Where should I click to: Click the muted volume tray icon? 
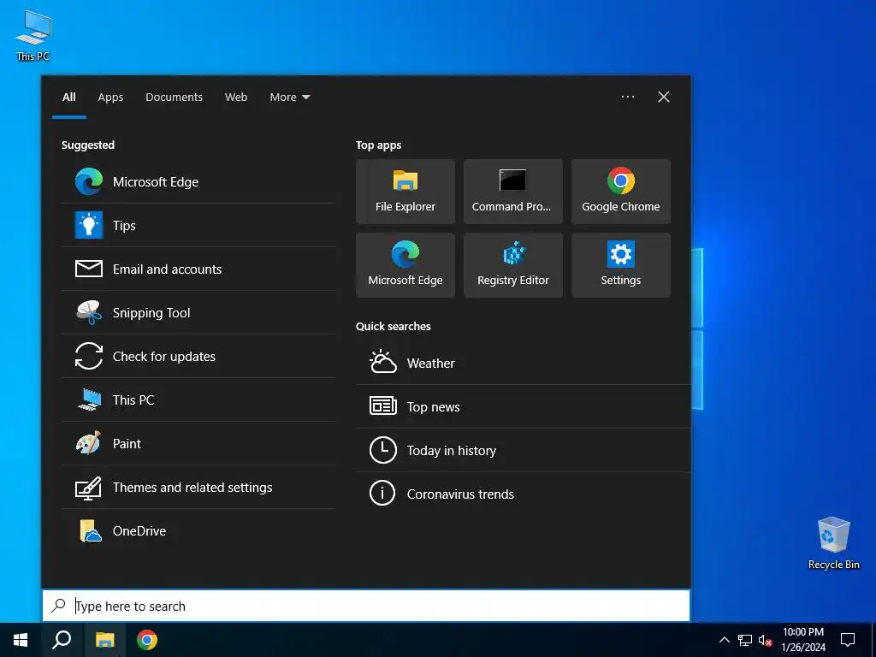765,640
